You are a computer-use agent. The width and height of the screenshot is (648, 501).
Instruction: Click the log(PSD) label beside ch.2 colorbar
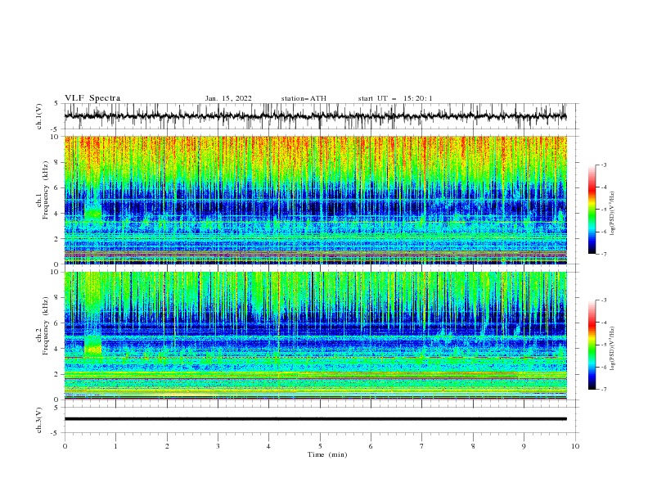tap(614, 348)
